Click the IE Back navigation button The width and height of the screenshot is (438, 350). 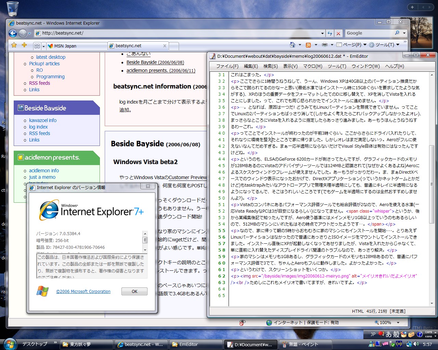coord(13,33)
